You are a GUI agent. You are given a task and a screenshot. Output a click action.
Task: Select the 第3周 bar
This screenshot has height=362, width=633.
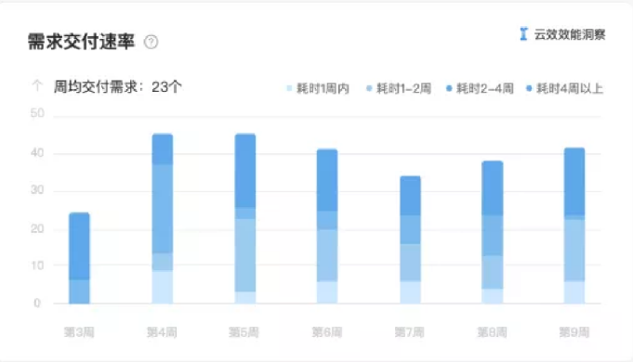pyautogui.click(x=80, y=258)
